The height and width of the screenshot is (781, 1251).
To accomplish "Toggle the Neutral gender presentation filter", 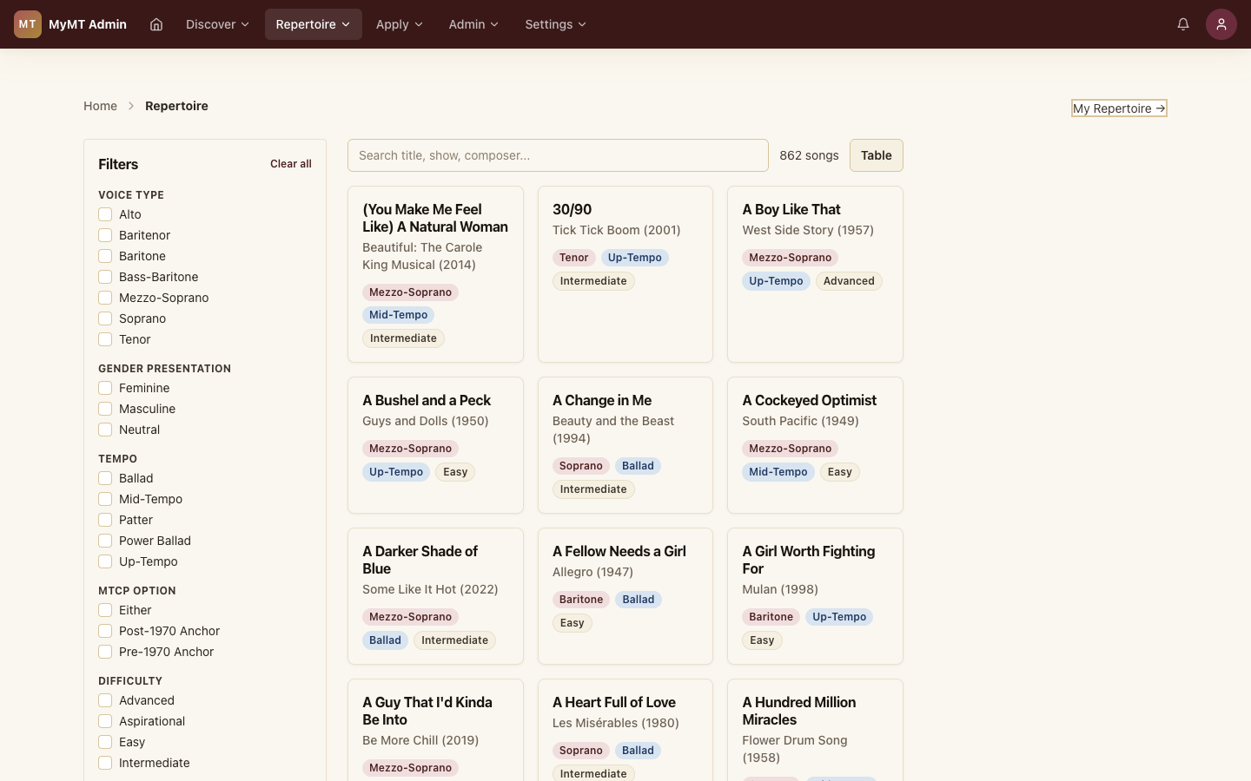I will coord(105,430).
